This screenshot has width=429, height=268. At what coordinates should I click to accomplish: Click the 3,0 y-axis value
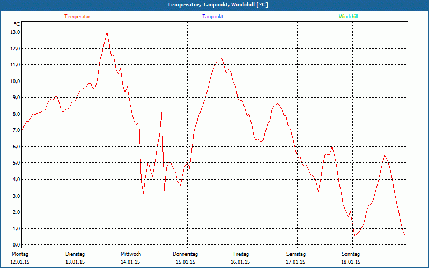(x=17, y=196)
